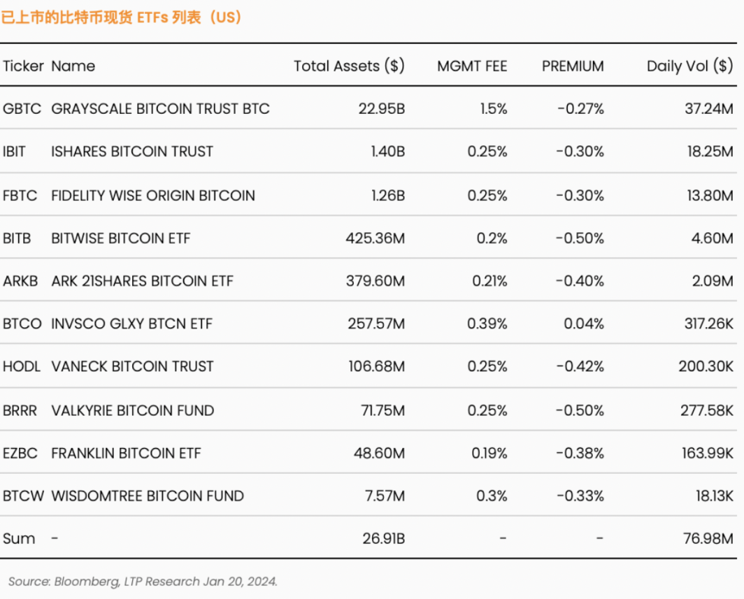This screenshot has width=744, height=599.
Task: Click the orange Chinese table title
Action: tap(122, 17)
